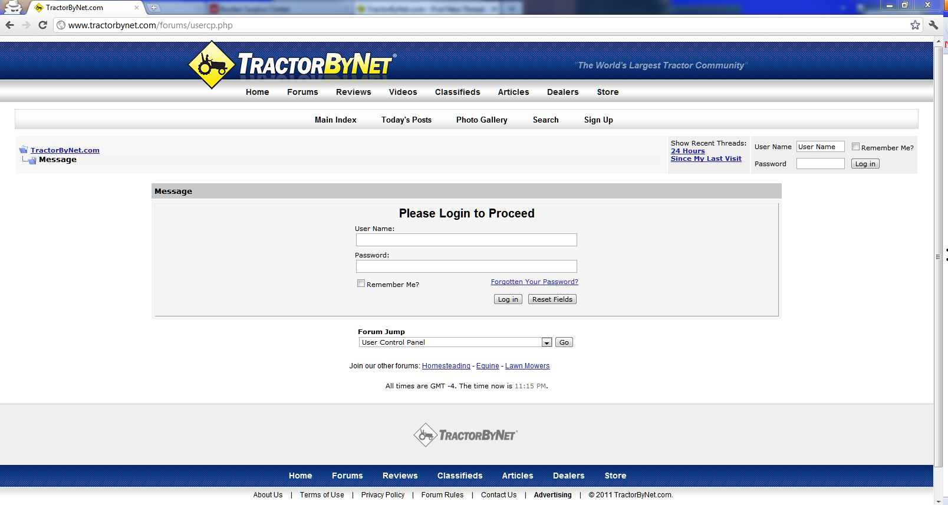Image resolution: width=948 pixels, height=505 pixels.
Task: Open the Since My Last Visit link
Action: click(706, 159)
